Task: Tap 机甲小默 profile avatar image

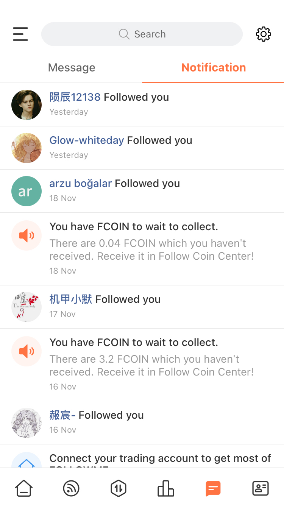Action: (x=27, y=307)
